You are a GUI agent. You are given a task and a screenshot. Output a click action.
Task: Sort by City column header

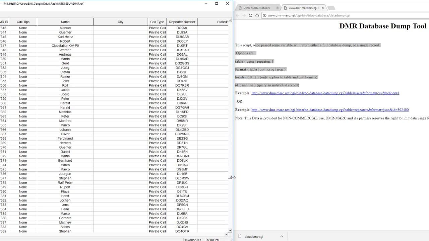point(120,22)
